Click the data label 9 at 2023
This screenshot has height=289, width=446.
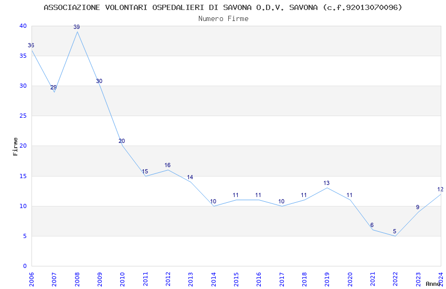[x=418, y=207]
